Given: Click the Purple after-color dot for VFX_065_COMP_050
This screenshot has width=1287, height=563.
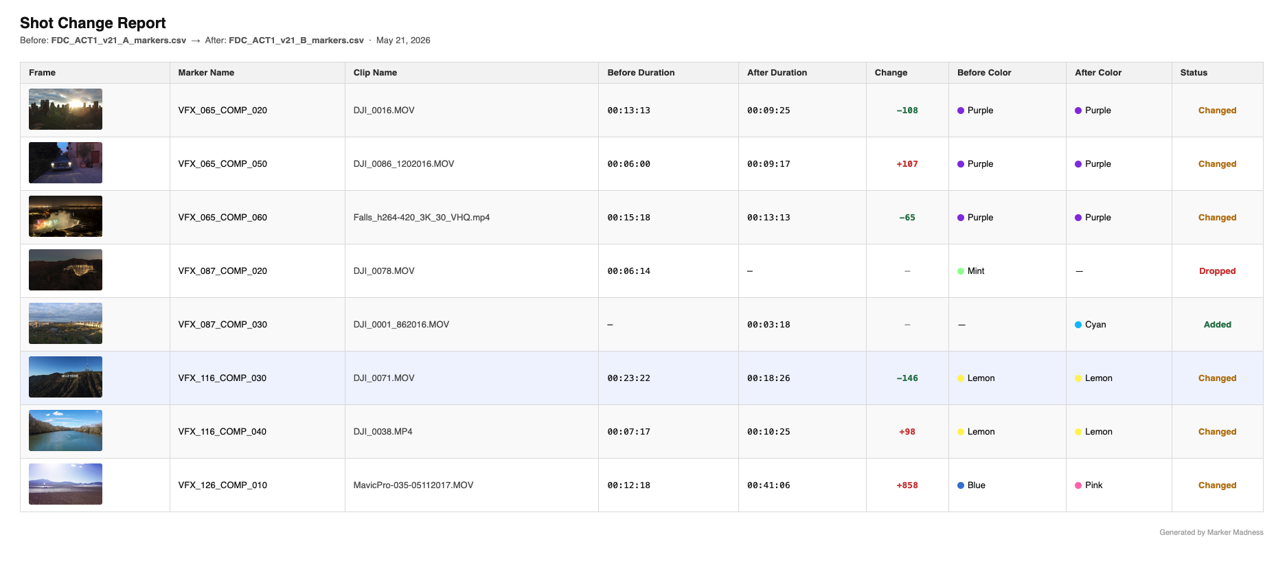Looking at the screenshot, I should point(1078,164).
